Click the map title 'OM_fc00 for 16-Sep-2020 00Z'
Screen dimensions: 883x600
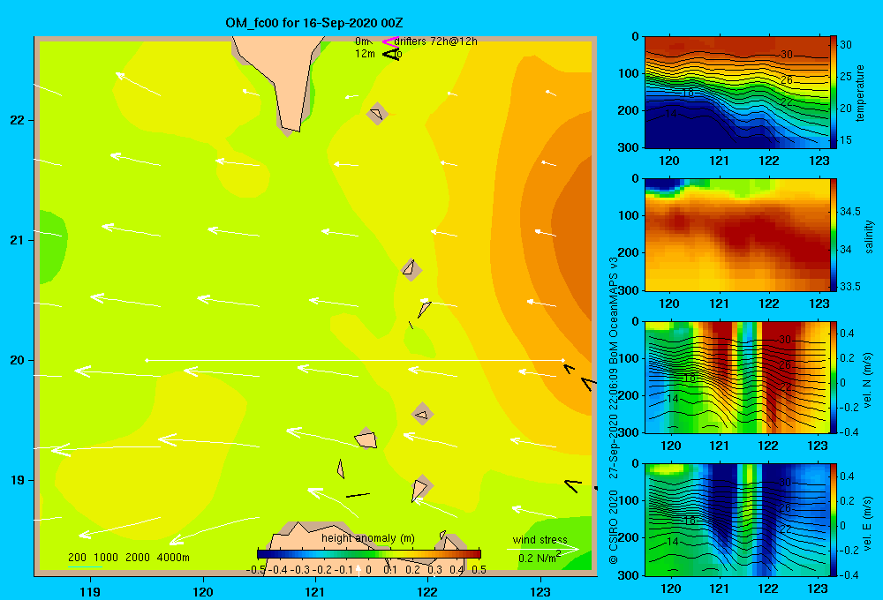point(314,23)
